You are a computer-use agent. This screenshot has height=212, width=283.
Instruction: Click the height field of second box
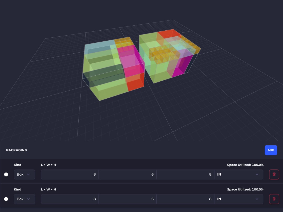(x=185, y=199)
